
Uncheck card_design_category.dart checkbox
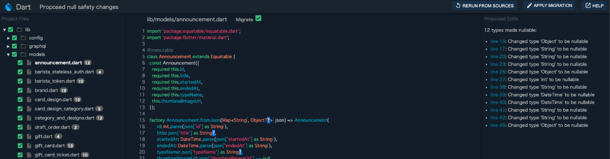coord(20,109)
